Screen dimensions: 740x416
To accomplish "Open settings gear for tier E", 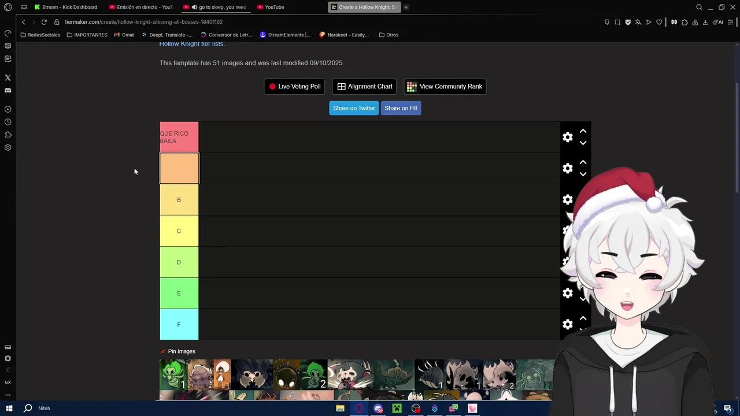I will pyautogui.click(x=568, y=293).
